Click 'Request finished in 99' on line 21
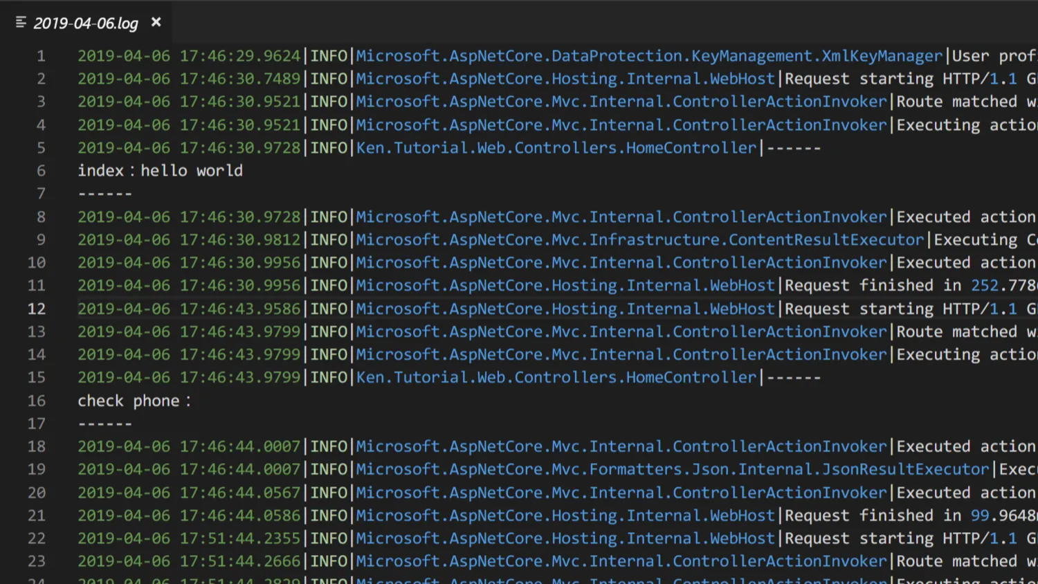 coord(887,515)
